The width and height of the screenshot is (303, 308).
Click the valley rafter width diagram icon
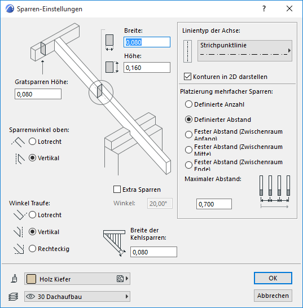(x=115, y=243)
